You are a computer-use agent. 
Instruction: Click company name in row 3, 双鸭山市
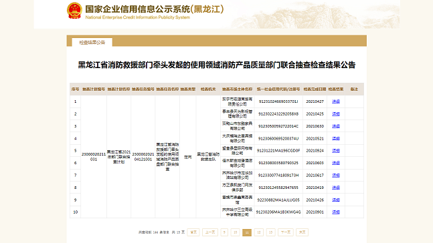pos(237,126)
